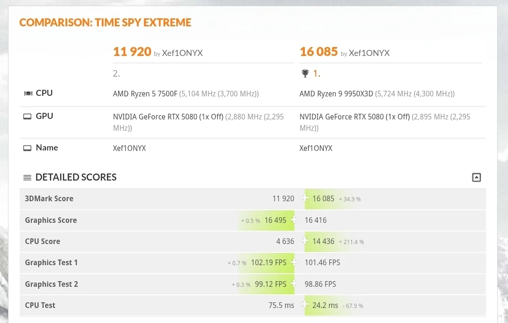Click the - 67.9 % difference value

(353, 306)
